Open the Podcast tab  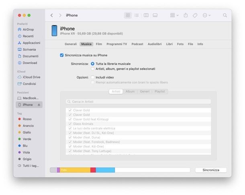pyautogui.click(x=137, y=44)
